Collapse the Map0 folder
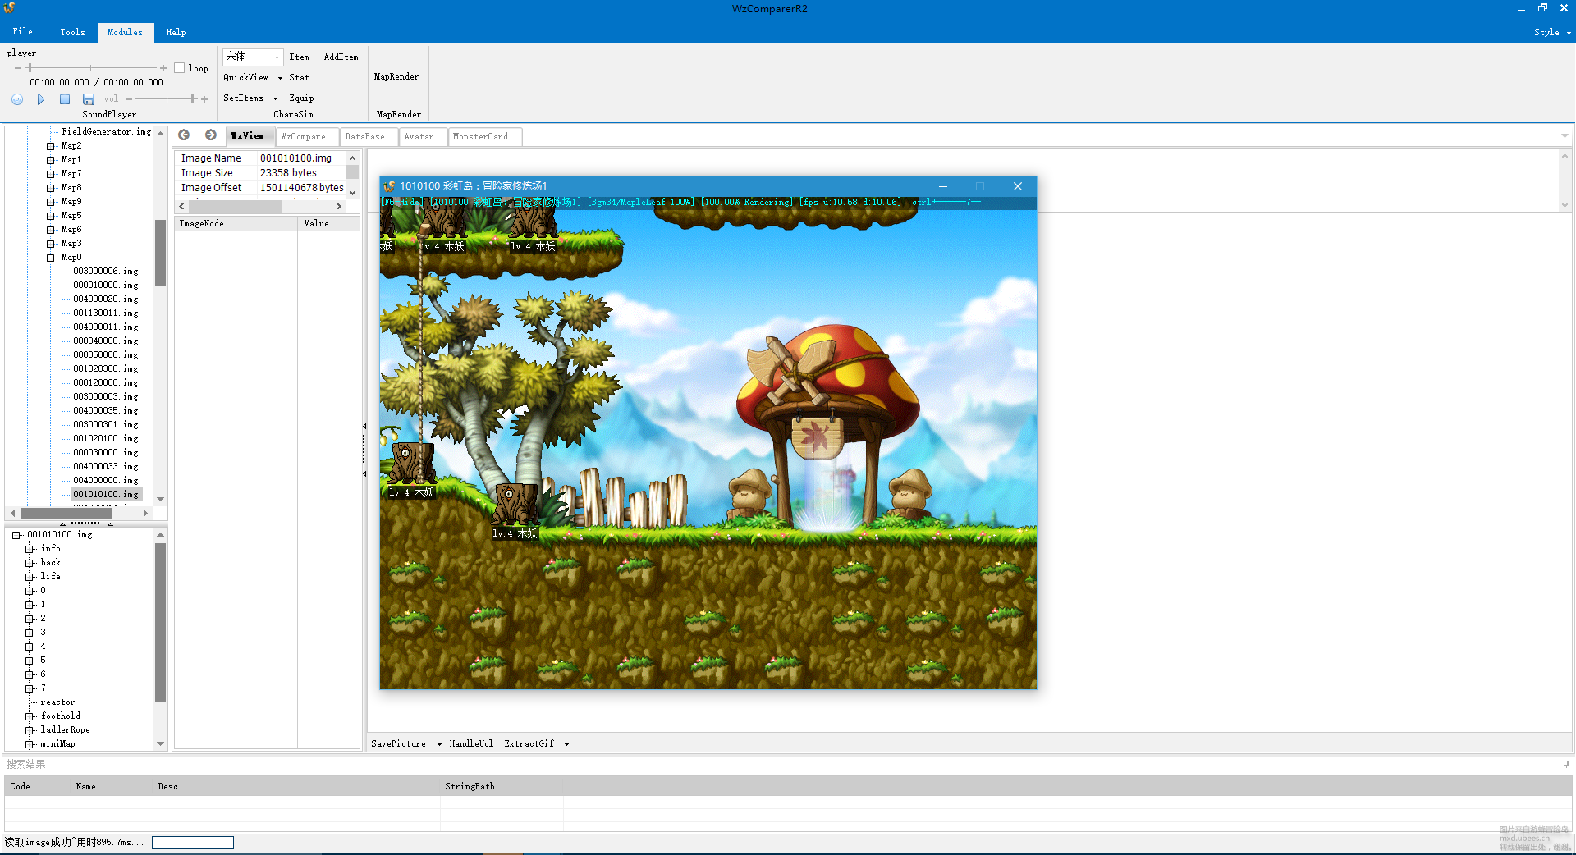The height and width of the screenshot is (855, 1576). [51, 258]
